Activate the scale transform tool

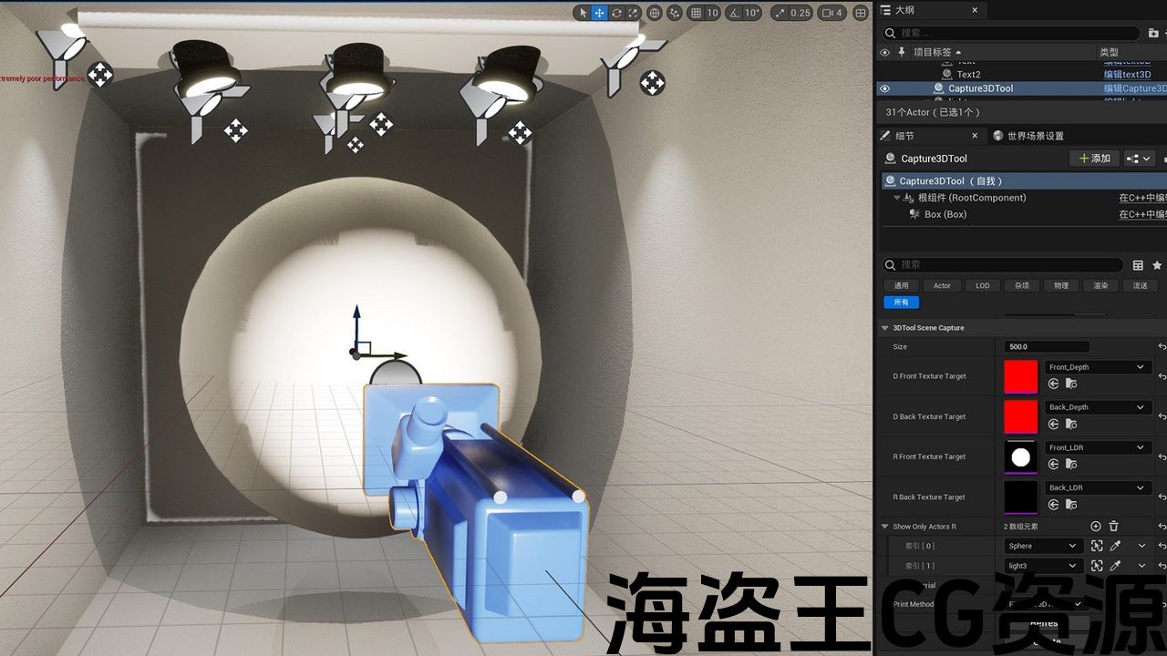pyautogui.click(x=633, y=13)
